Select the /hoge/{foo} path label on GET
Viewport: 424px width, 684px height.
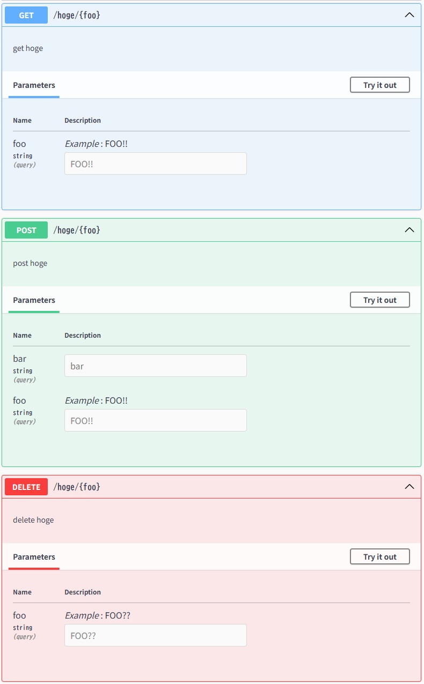[x=77, y=15]
